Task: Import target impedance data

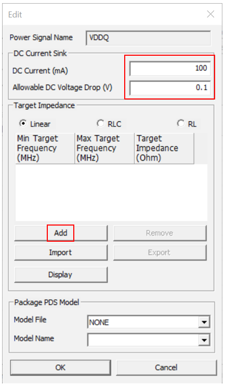Action: click(61, 253)
